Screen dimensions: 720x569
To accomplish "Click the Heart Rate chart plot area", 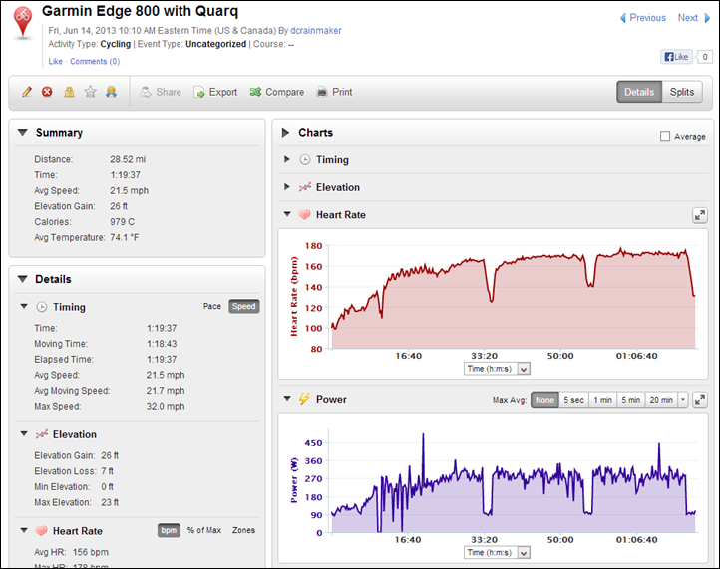I will (514, 297).
